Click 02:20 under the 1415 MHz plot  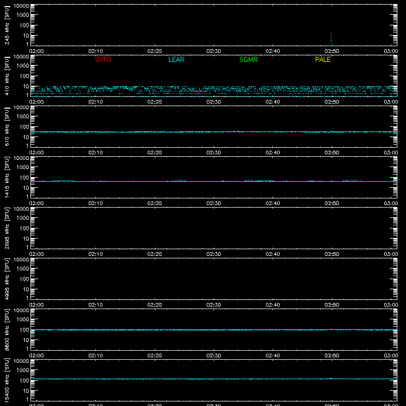[x=155, y=204]
